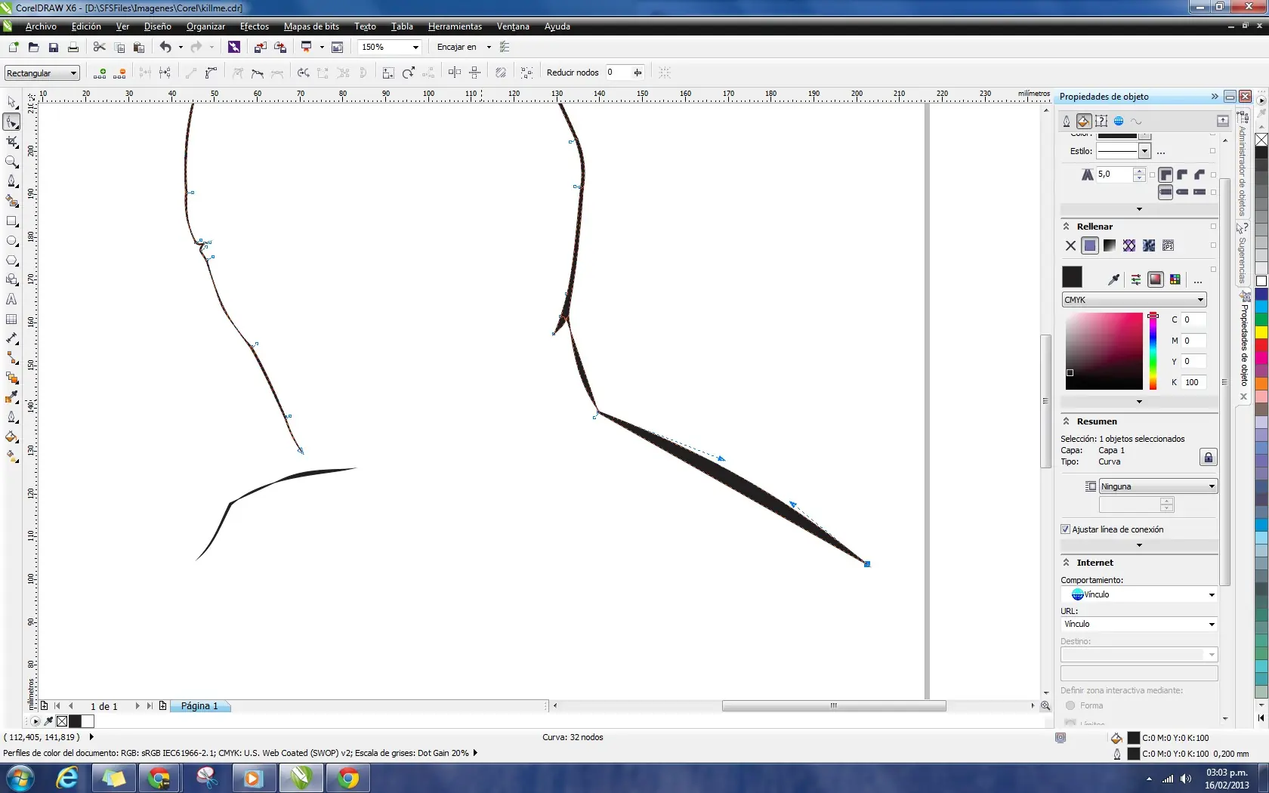Click the Open file folder icon

(x=33, y=47)
